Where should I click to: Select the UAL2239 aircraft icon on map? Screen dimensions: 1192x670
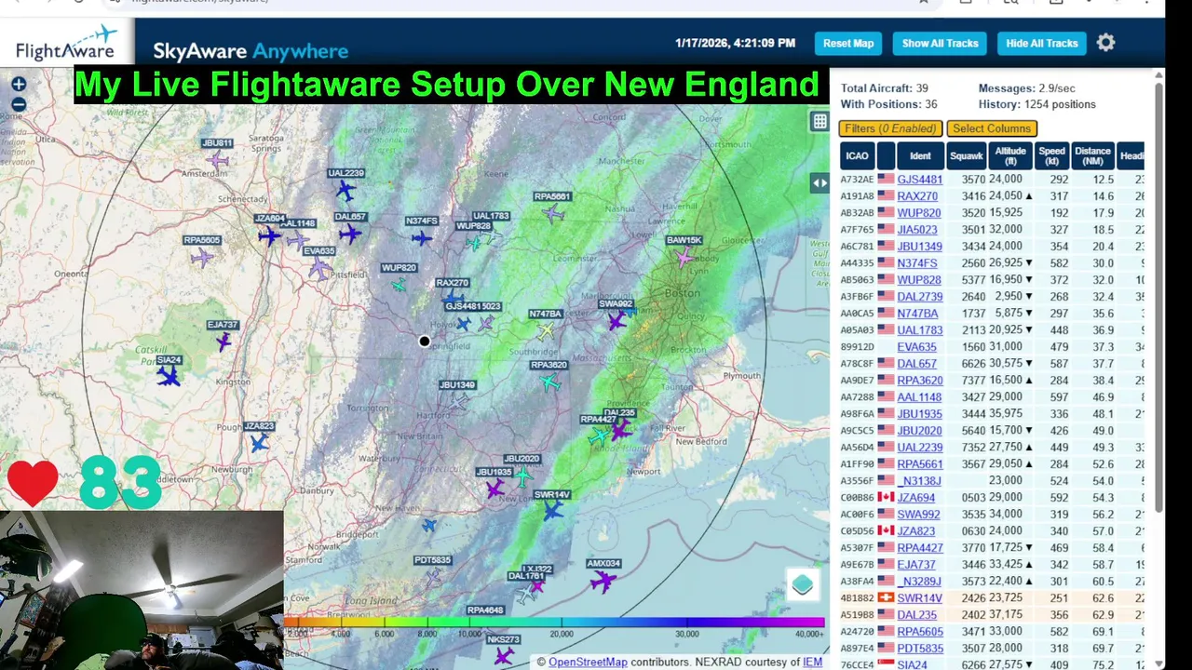click(x=345, y=191)
